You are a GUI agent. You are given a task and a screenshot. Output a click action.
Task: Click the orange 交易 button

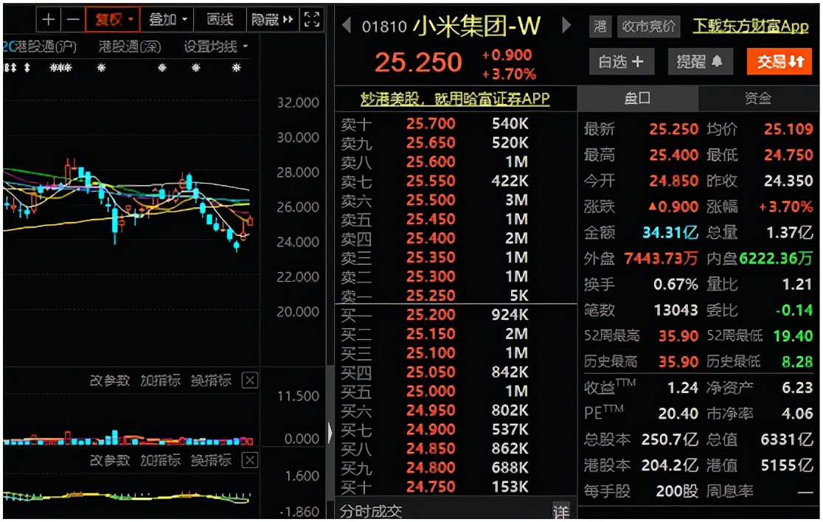pos(779,62)
